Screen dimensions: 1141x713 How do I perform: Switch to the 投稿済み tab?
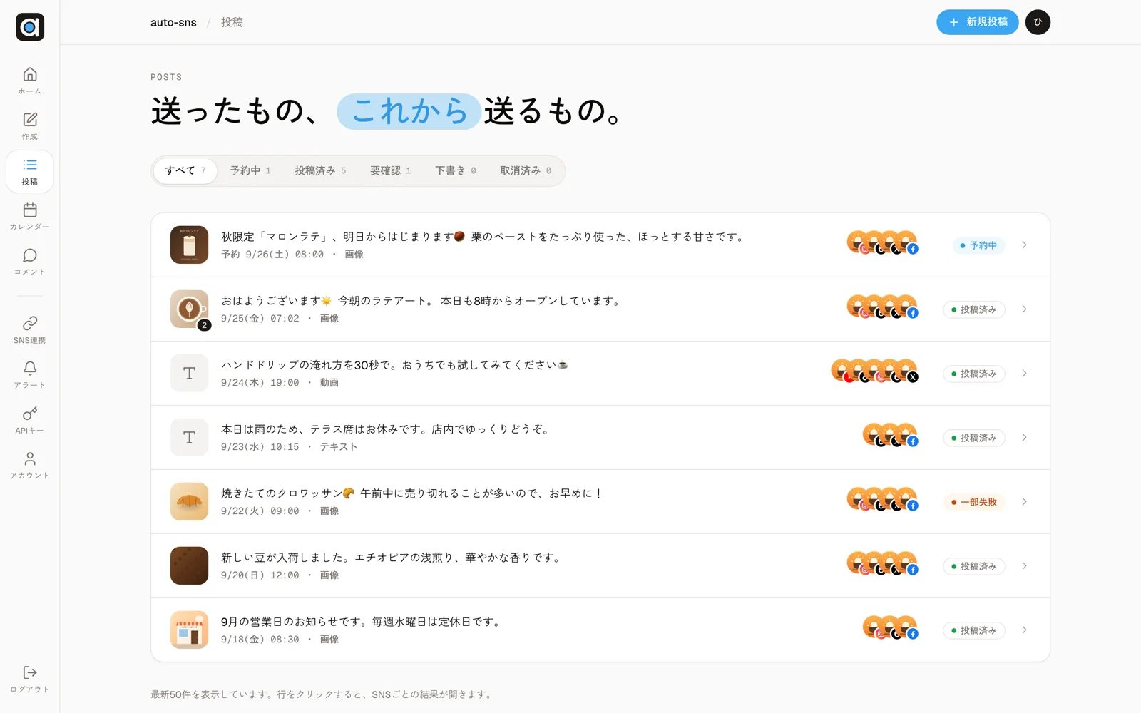click(x=320, y=170)
